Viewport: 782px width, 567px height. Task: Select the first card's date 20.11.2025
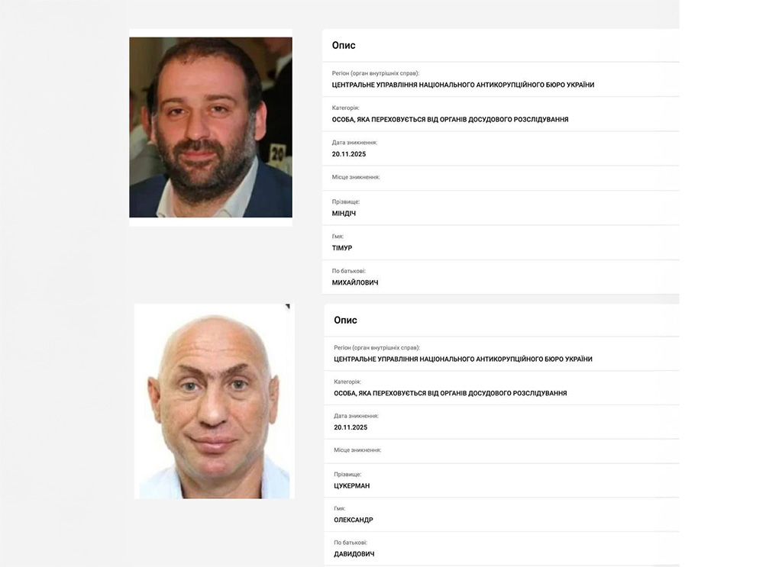coord(349,154)
